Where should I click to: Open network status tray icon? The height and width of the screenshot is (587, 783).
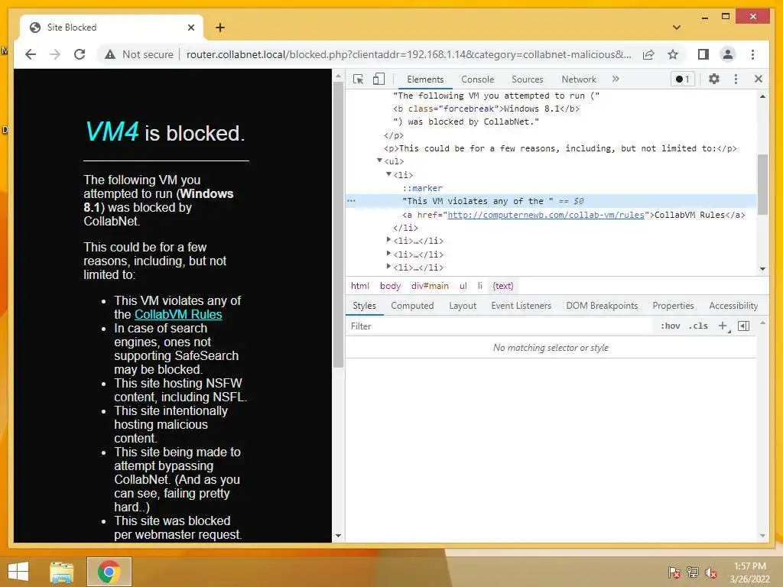[x=693, y=572]
